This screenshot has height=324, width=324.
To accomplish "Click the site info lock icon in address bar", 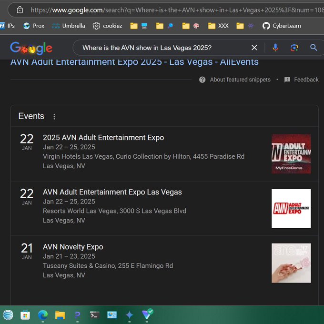I will [20, 10].
